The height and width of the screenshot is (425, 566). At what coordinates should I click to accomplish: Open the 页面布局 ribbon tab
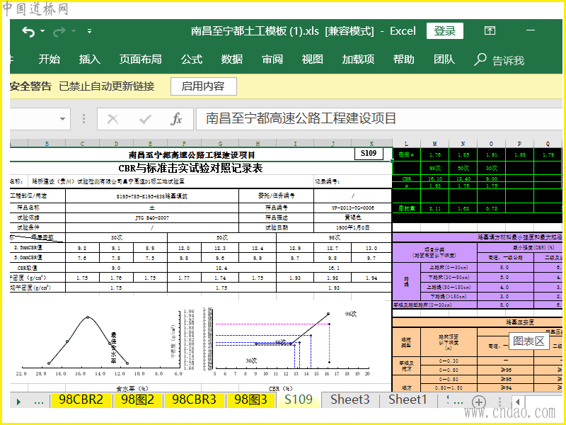[x=140, y=59]
